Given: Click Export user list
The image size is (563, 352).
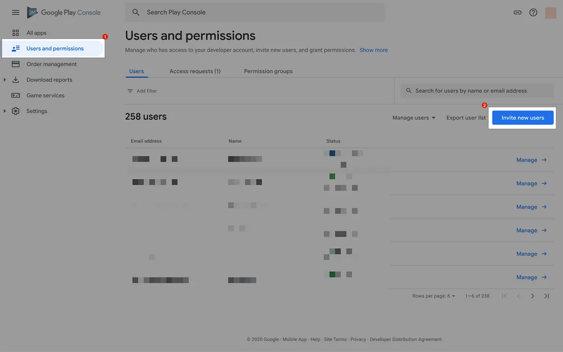Looking at the screenshot, I should click(x=465, y=118).
